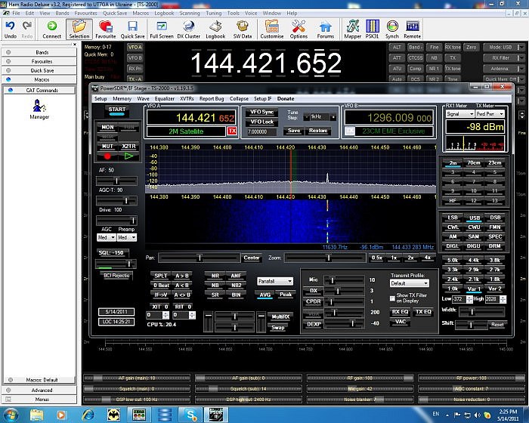Adjust the AF volume slider
The height and width of the screenshot is (423, 529).
coord(116,181)
